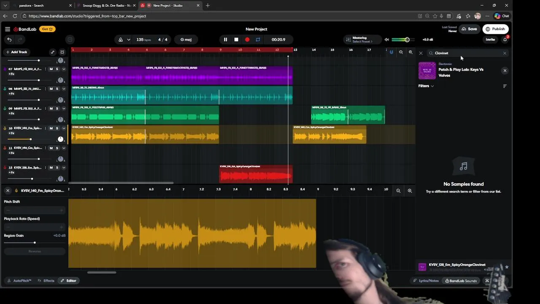
Task: Start recording with the red button
Action: (247, 40)
